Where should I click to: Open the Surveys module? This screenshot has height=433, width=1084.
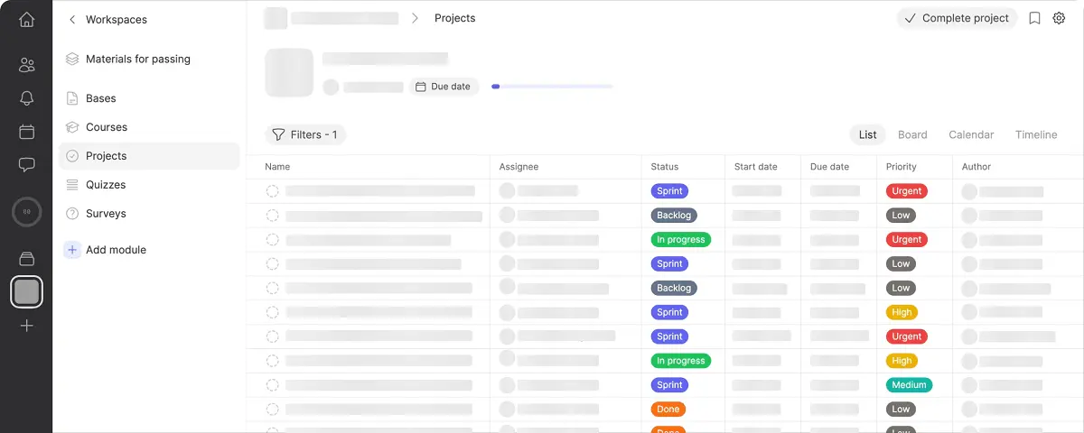(x=149, y=214)
